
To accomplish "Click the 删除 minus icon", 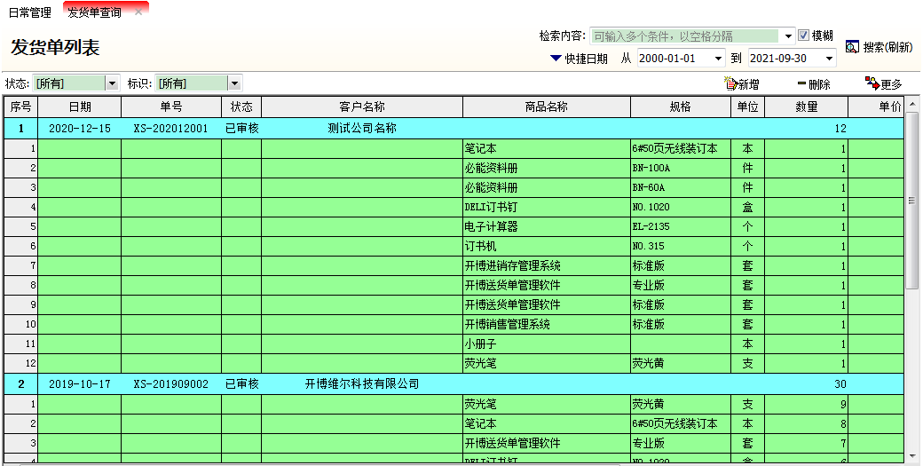I will tap(801, 83).
